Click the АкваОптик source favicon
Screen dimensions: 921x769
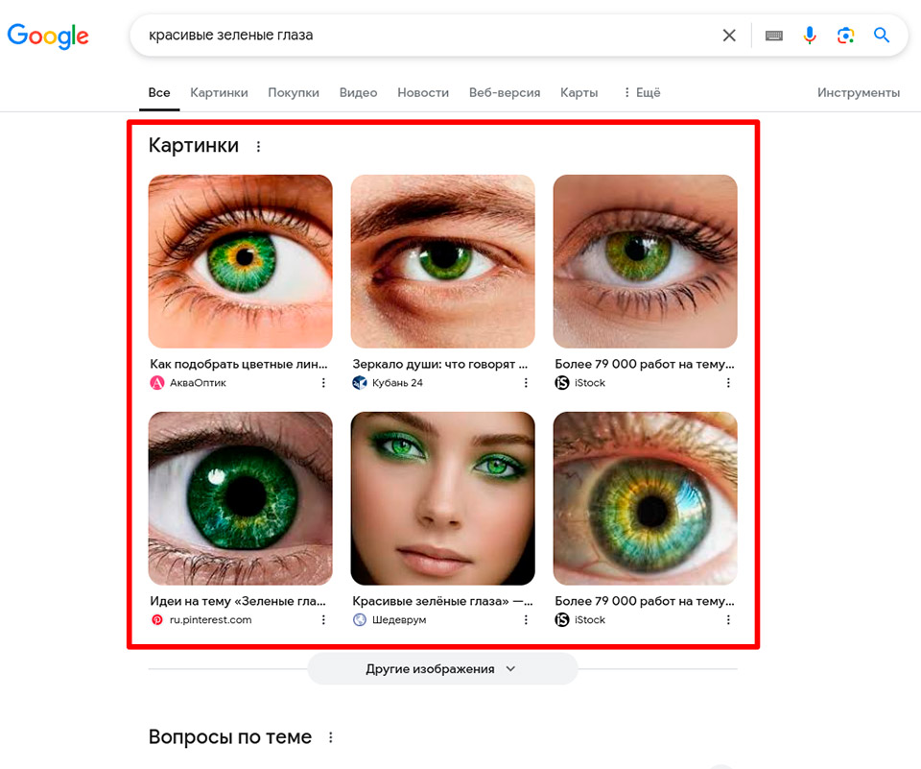156,383
